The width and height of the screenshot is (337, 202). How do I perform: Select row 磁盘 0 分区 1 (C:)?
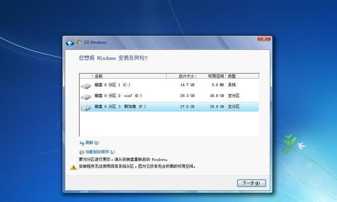pyautogui.click(x=169, y=85)
